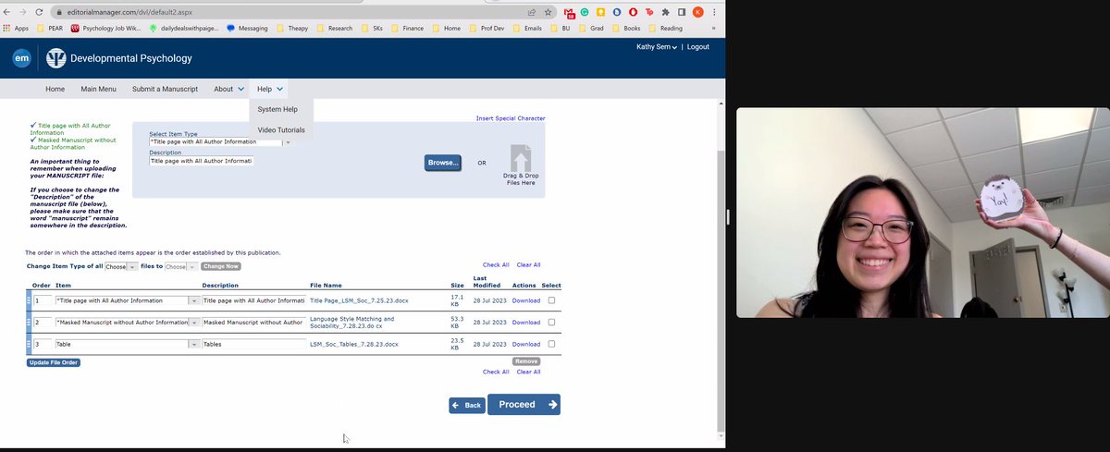Click the lower Clear All link

529,372
